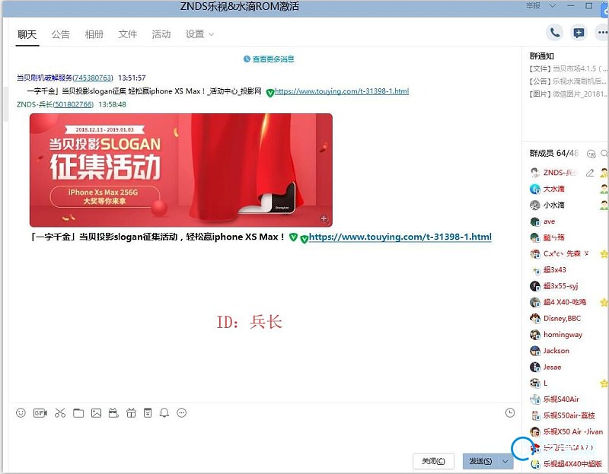Click the 群通知 group notice heading
The height and width of the screenshot is (474, 609).
[542, 56]
